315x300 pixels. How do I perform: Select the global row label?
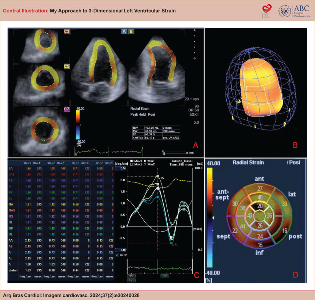click(13, 270)
